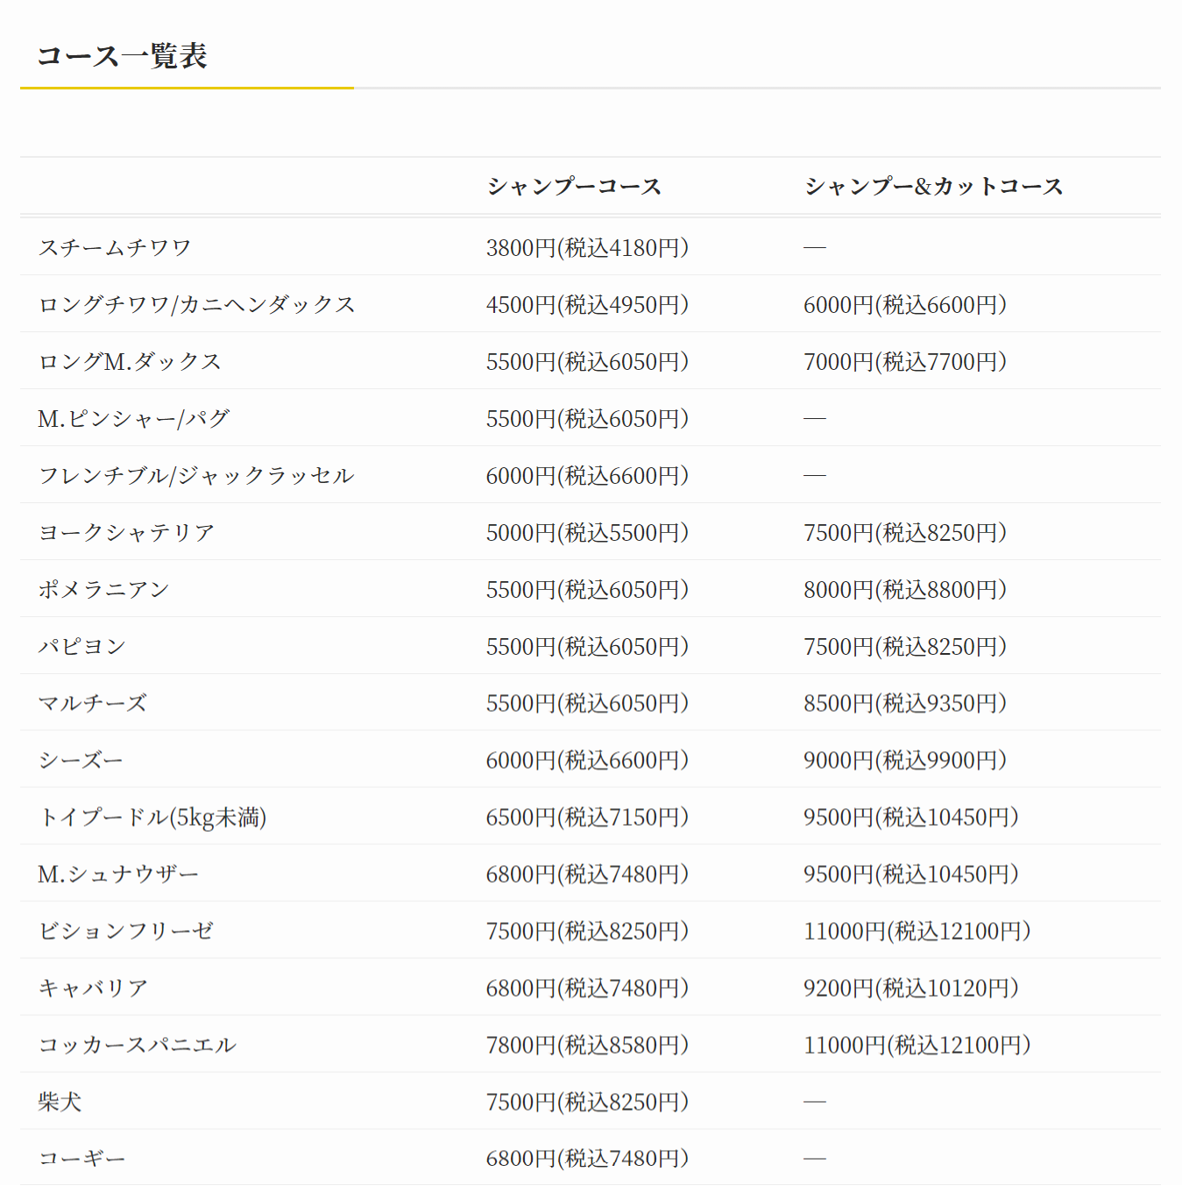Select the ポメラニアン row label
The image size is (1182, 1186).
pos(103,589)
